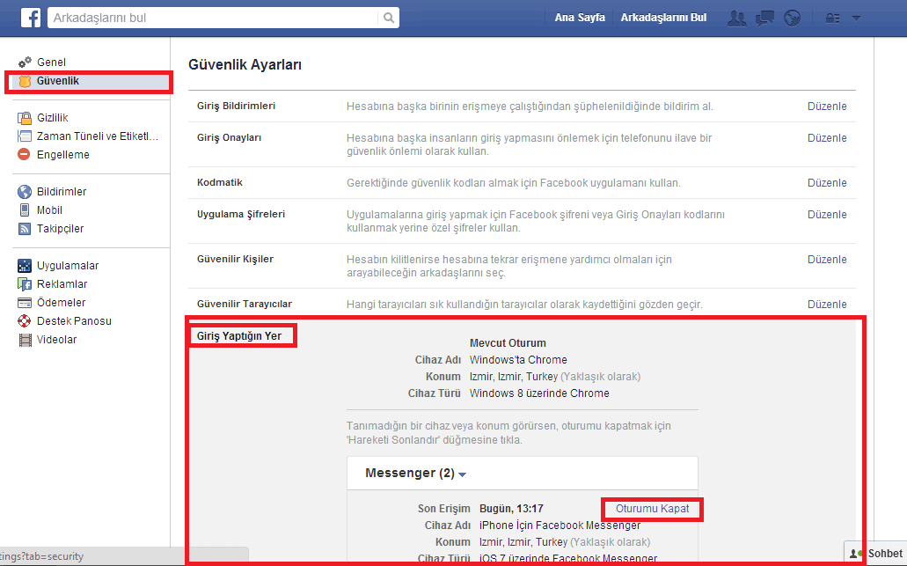Viewport: 907px width, 566px height.
Task: Open Ödemeler settings
Action: point(62,303)
